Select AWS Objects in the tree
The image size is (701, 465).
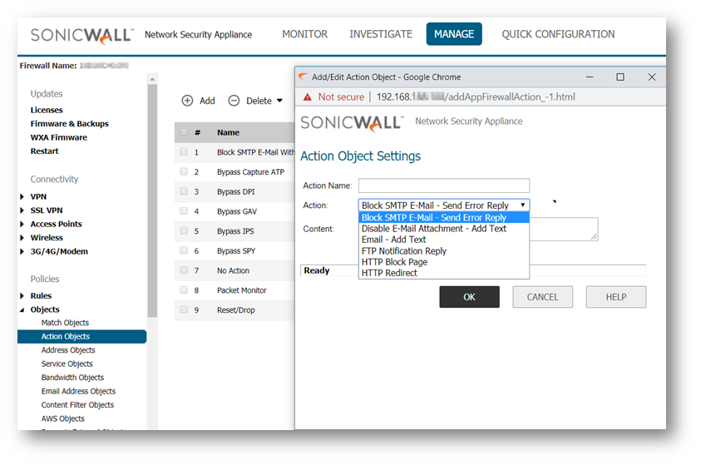click(62, 419)
